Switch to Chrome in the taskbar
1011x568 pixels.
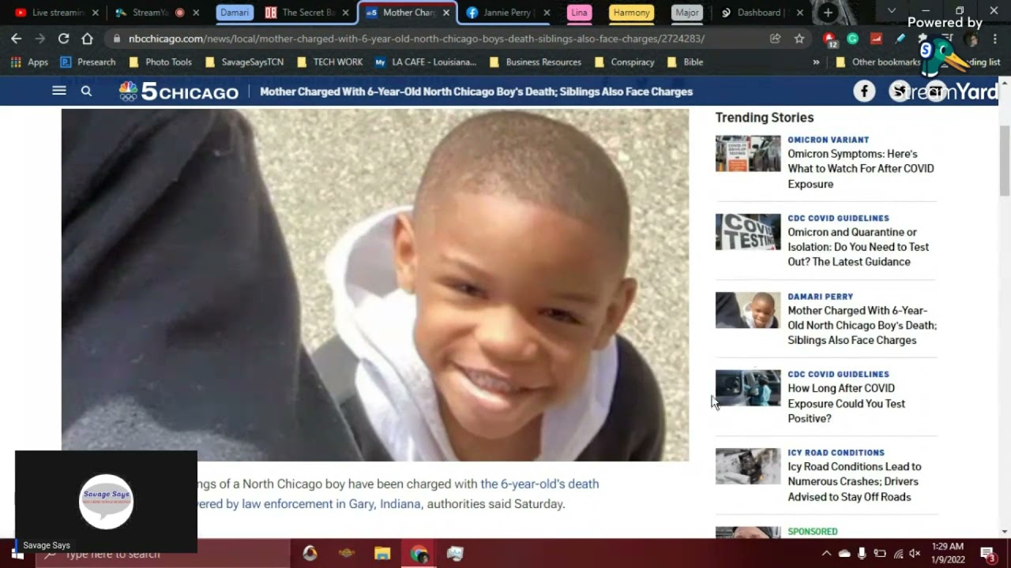click(419, 554)
